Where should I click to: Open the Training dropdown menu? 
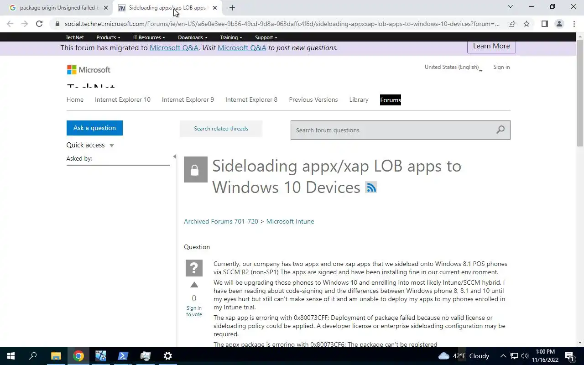231,37
